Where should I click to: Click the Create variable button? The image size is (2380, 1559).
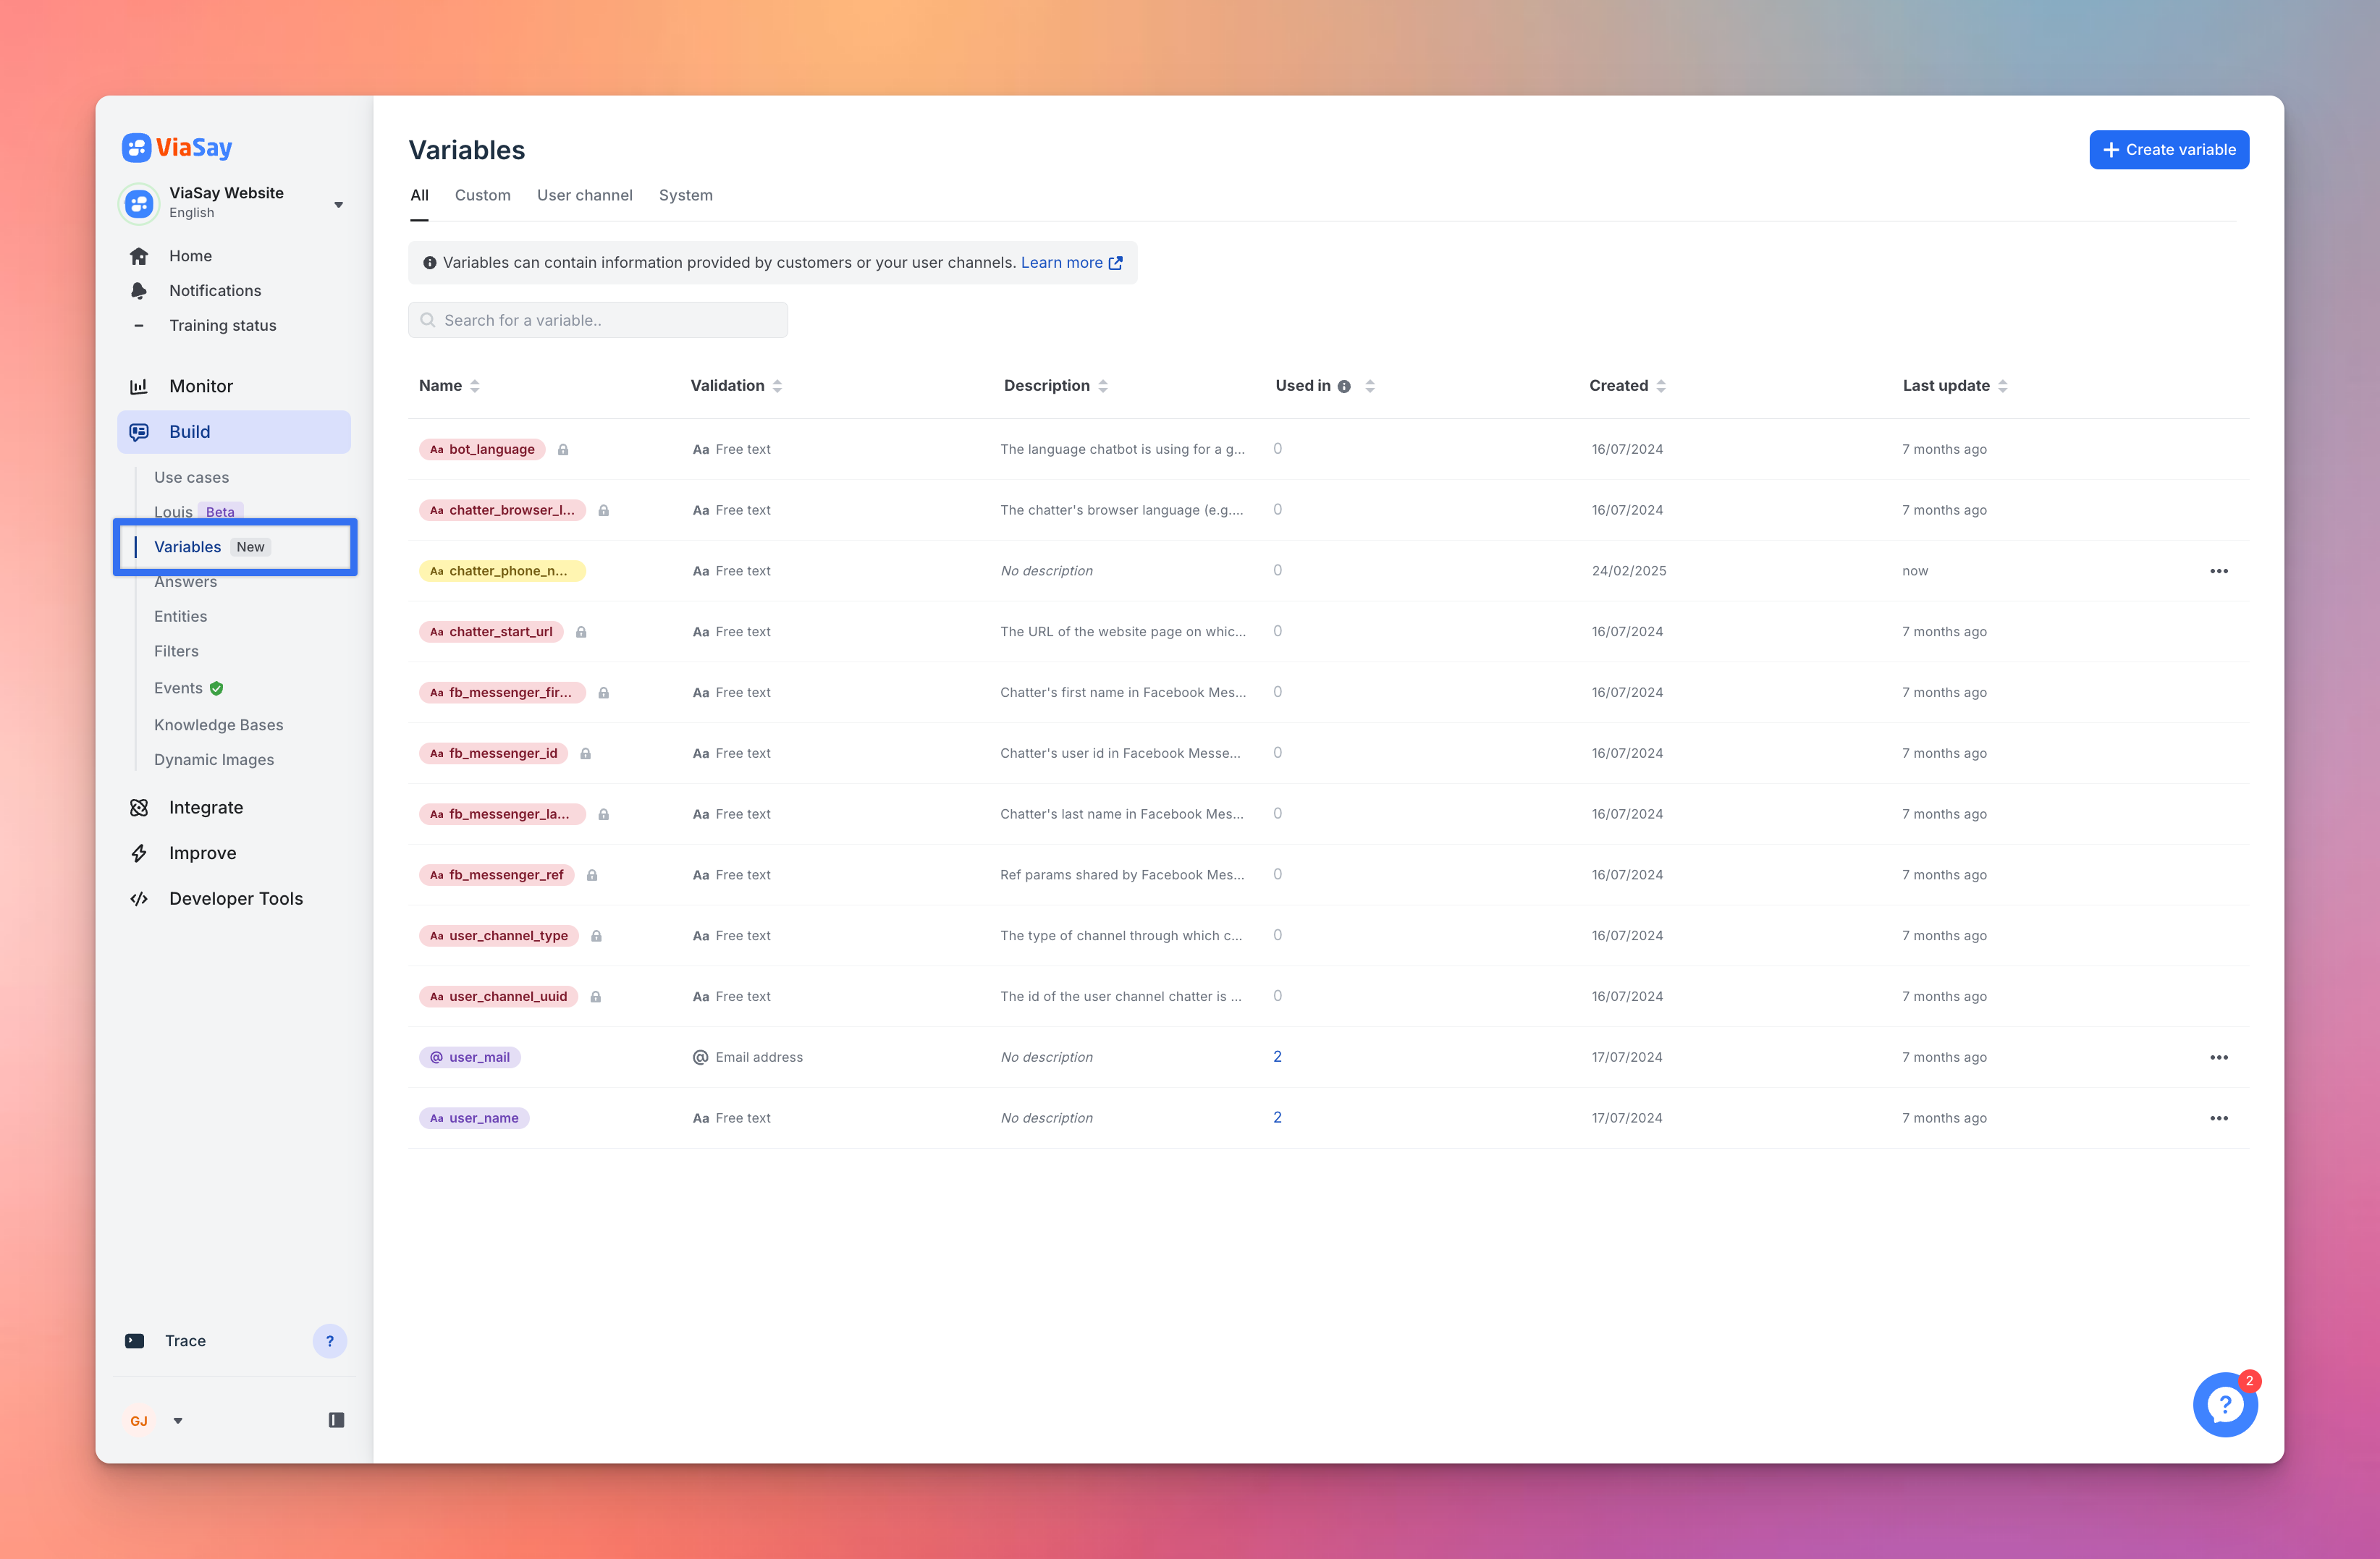[2168, 150]
